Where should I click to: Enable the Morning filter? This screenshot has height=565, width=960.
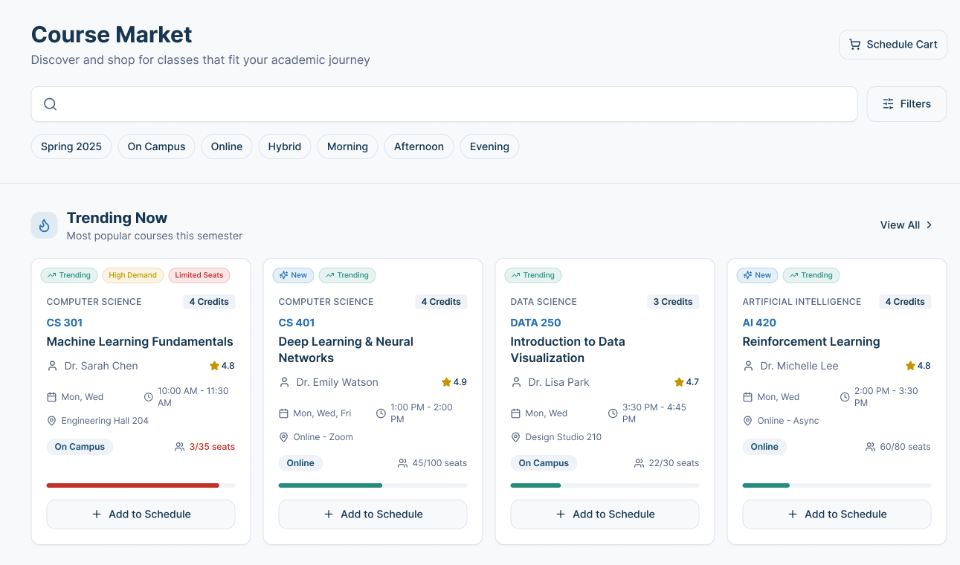pyautogui.click(x=347, y=146)
